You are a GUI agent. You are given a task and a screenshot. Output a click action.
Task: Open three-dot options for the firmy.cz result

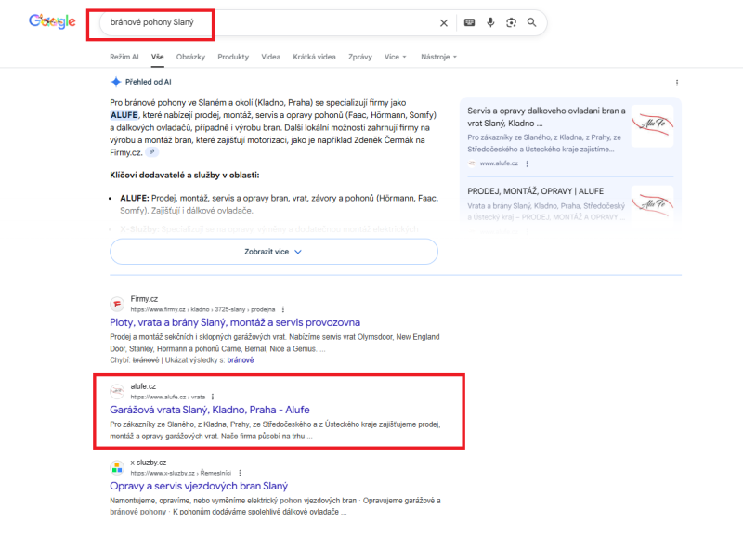282,309
